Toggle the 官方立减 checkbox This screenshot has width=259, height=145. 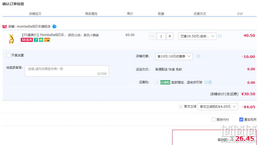pyautogui.click(x=181, y=106)
